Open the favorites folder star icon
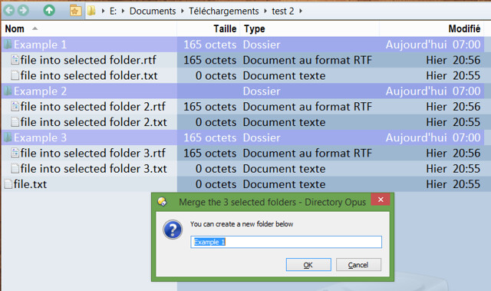Screen dimensions: 491x291 coord(75,11)
